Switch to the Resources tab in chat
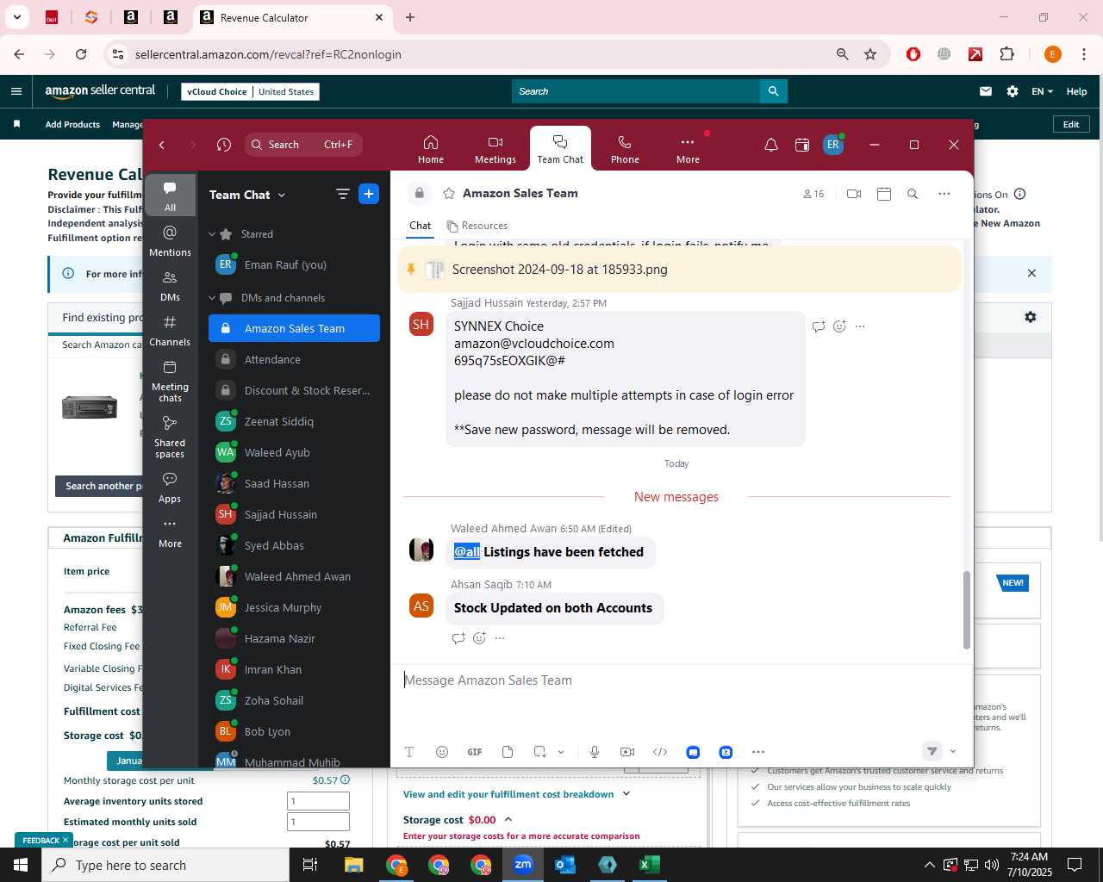This screenshot has width=1103, height=882. tap(477, 226)
